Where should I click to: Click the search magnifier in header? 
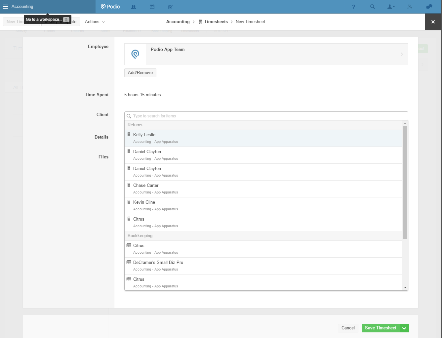372,7
